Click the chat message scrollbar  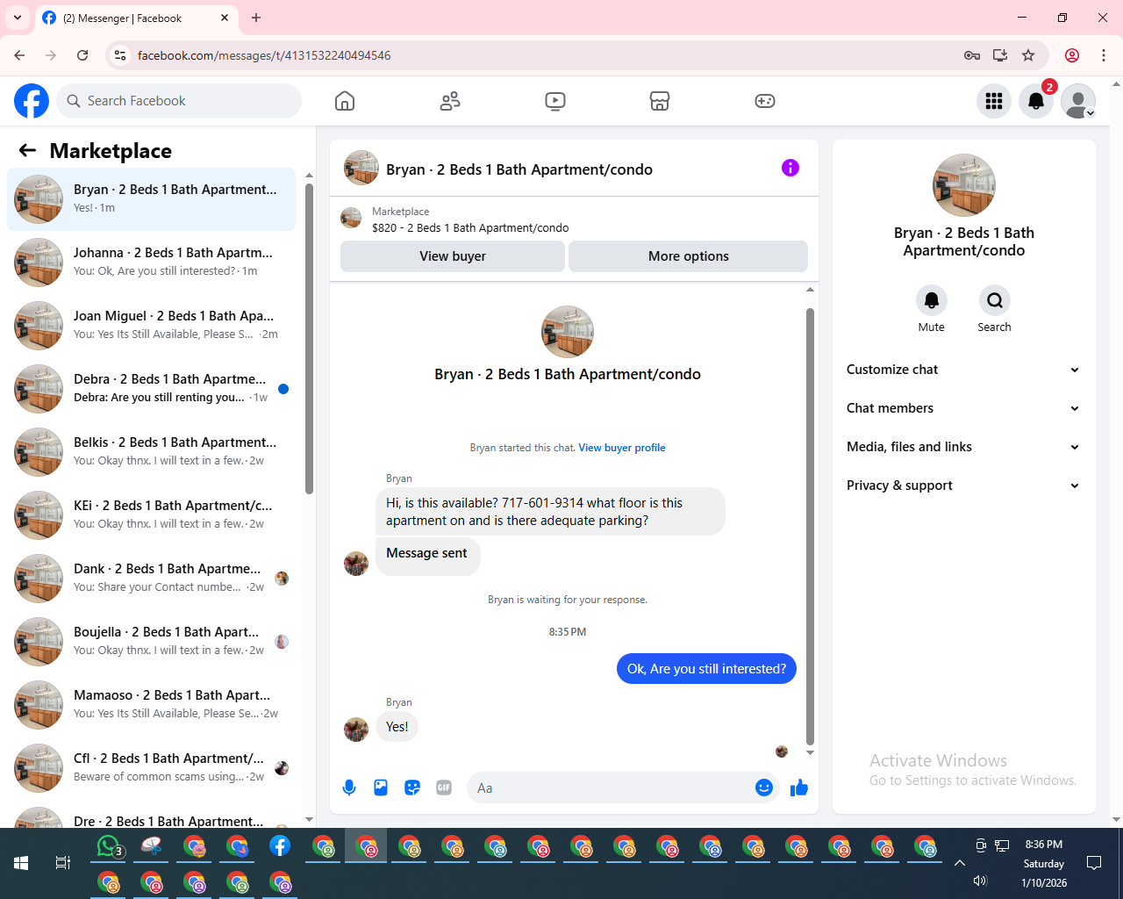coord(810,527)
